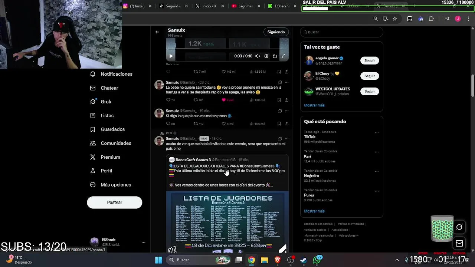Switch to the Inicio / X browser tab

(209, 6)
